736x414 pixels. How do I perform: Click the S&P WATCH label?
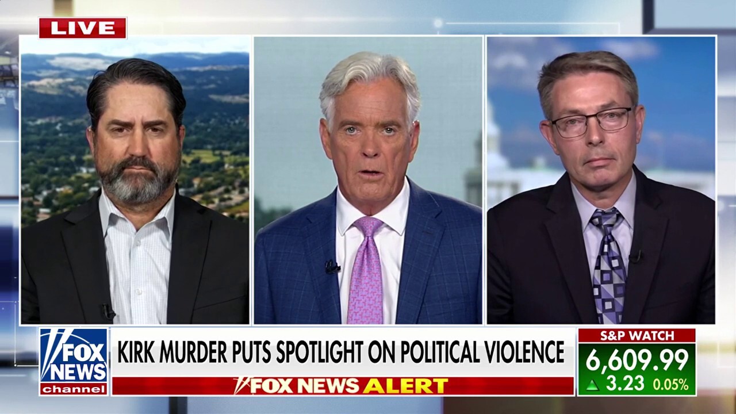tap(637, 335)
